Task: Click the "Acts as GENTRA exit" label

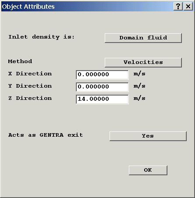Action: point(46,135)
